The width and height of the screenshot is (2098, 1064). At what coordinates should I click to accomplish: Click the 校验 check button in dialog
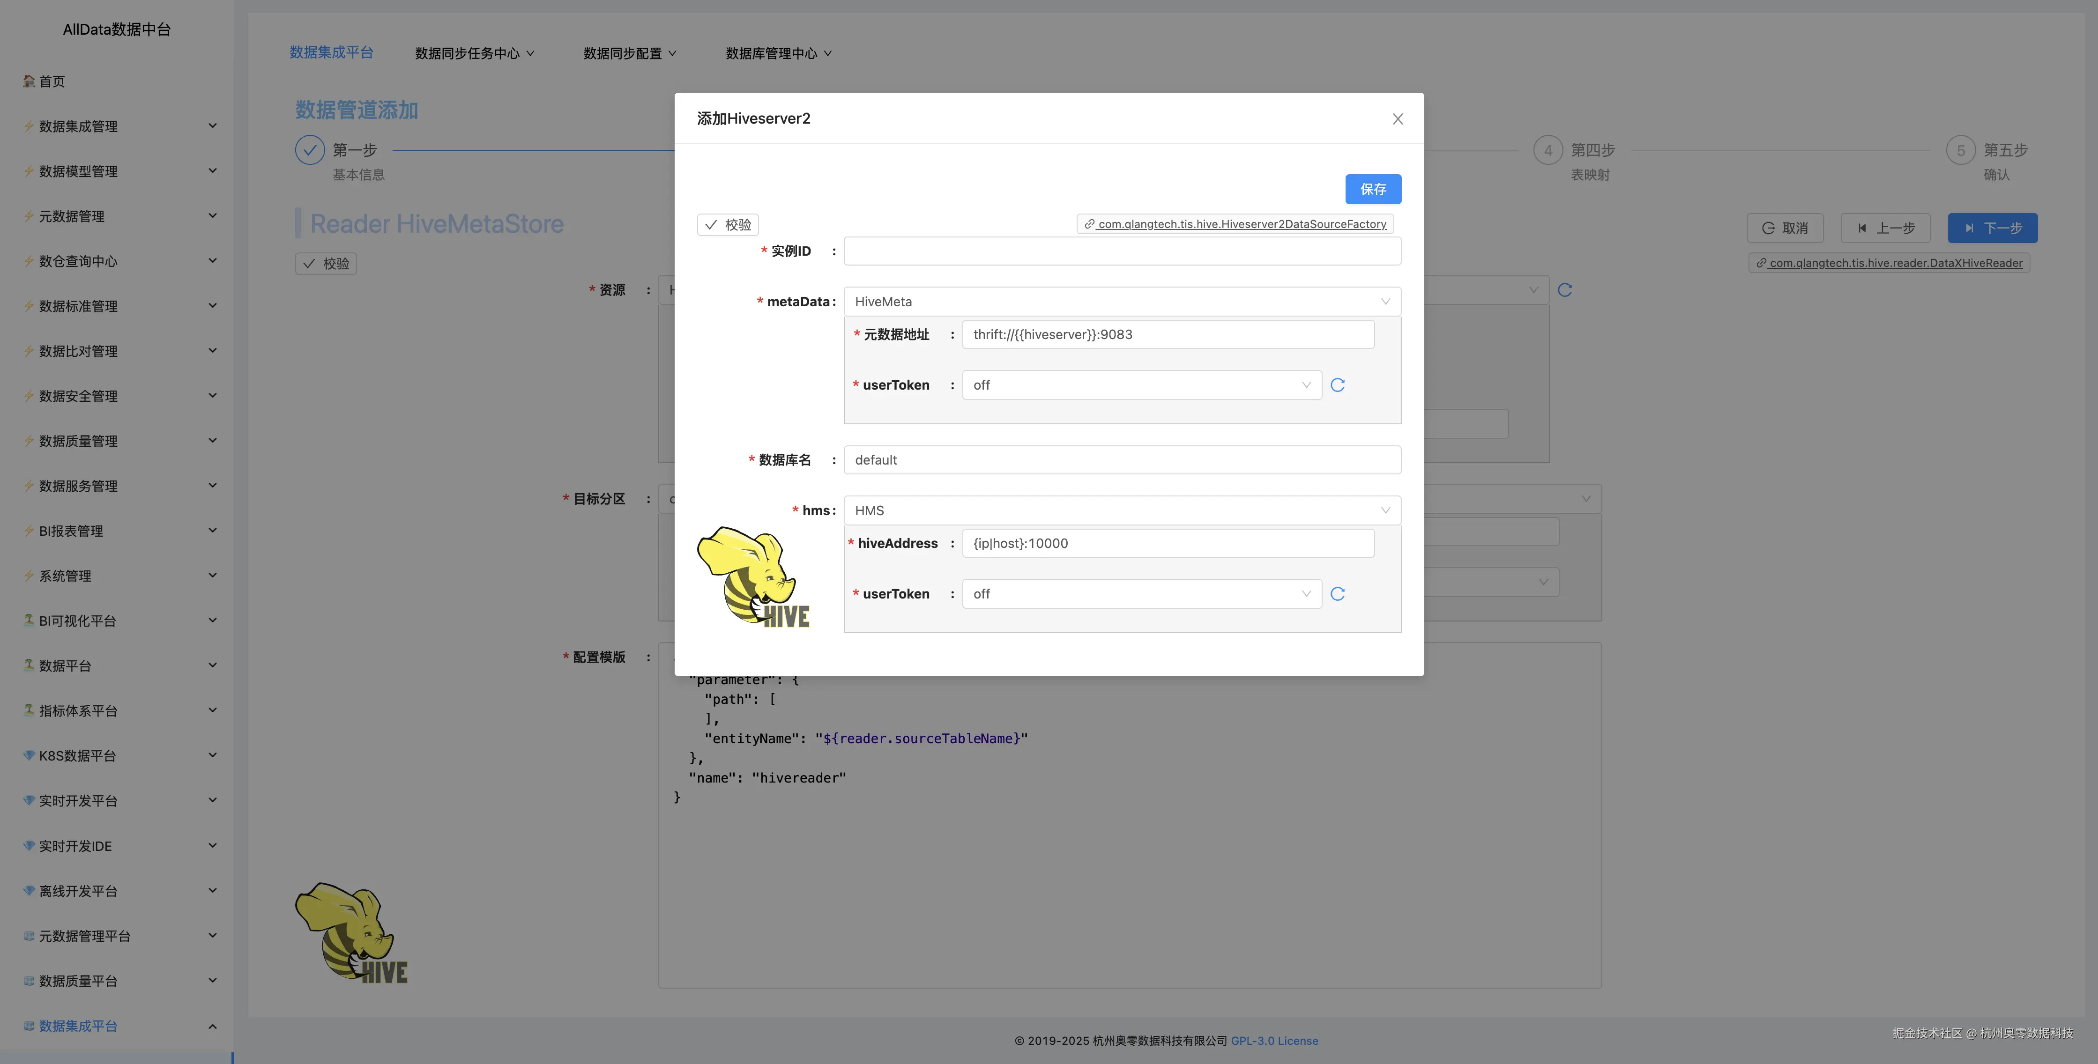pos(727,225)
